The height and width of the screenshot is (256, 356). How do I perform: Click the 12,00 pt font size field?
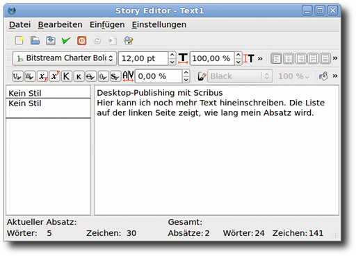pyautogui.click(x=144, y=58)
